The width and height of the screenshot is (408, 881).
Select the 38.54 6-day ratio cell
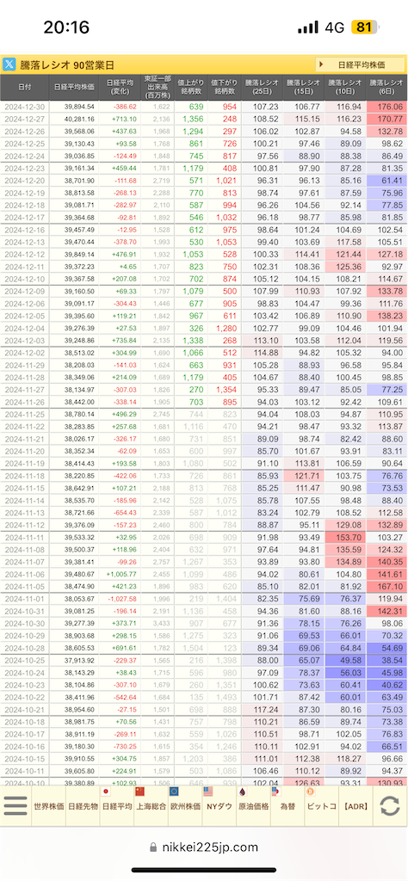(x=386, y=662)
